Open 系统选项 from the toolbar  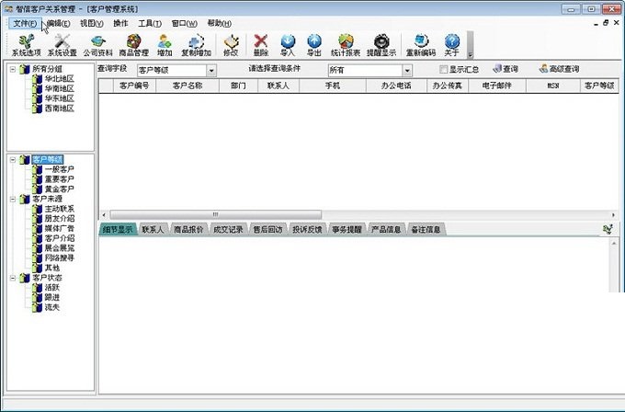click(26, 44)
